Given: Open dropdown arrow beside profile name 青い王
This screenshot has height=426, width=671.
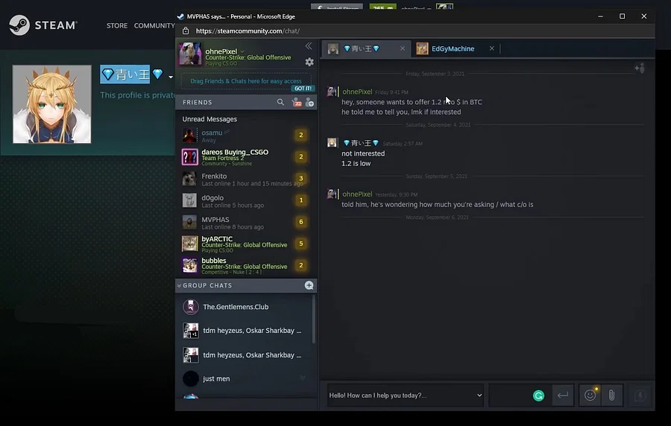Looking at the screenshot, I should [170, 77].
